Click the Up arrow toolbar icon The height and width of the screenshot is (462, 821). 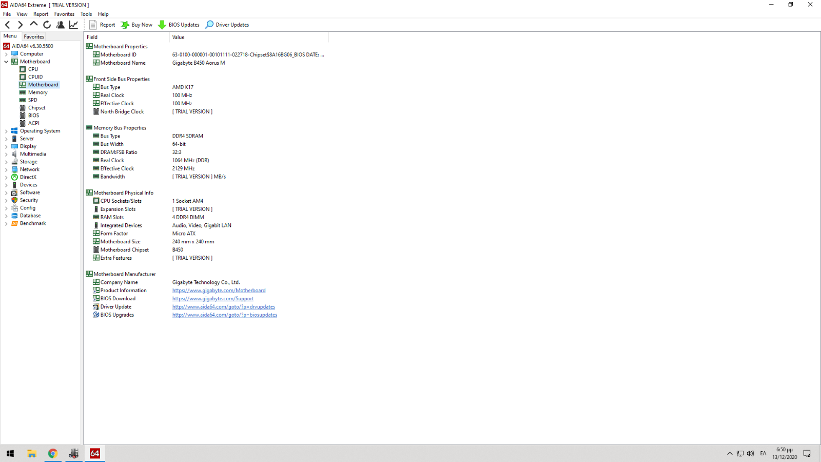(34, 24)
